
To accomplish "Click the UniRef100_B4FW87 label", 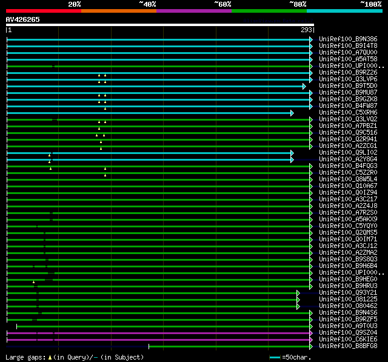I will [x=348, y=106].
